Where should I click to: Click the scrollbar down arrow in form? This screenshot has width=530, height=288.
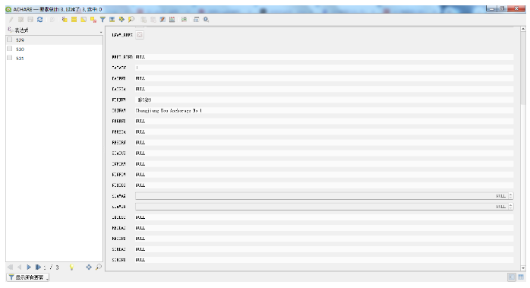[x=523, y=268]
